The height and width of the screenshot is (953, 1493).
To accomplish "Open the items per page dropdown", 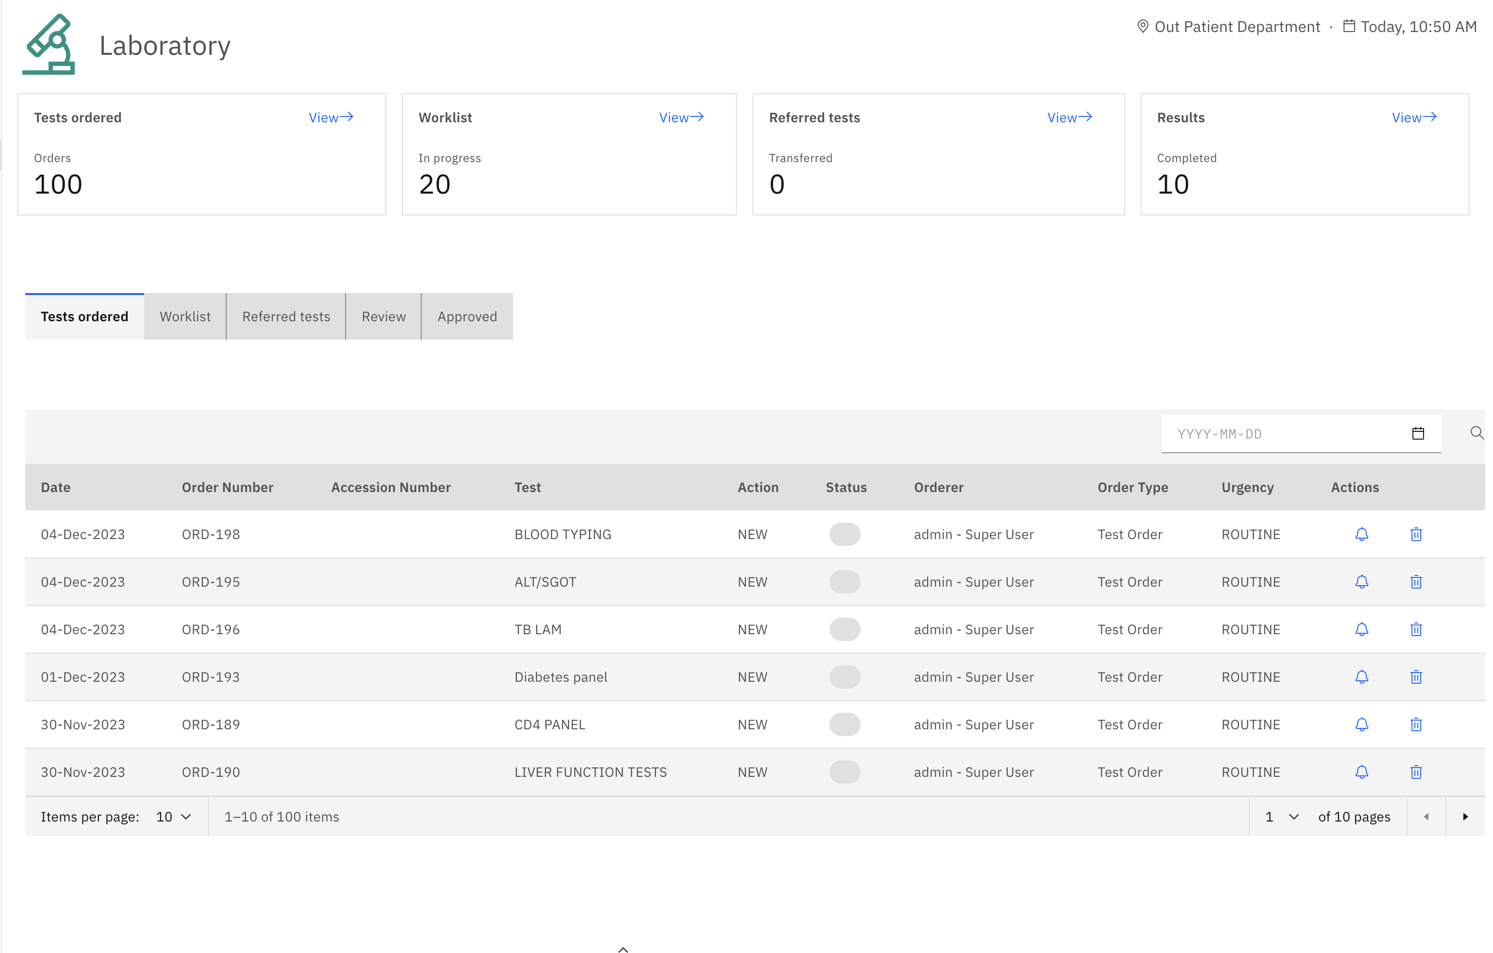I will coord(173,817).
